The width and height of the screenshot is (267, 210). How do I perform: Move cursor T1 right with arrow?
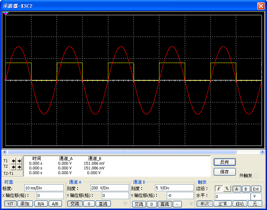(x=20, y=161)
